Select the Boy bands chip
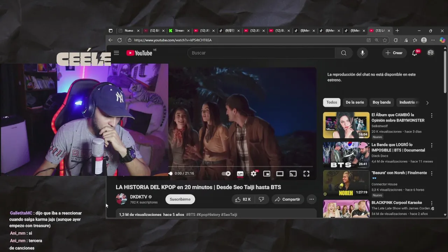This screenshot has width=448, height=252. pos(381,103)
